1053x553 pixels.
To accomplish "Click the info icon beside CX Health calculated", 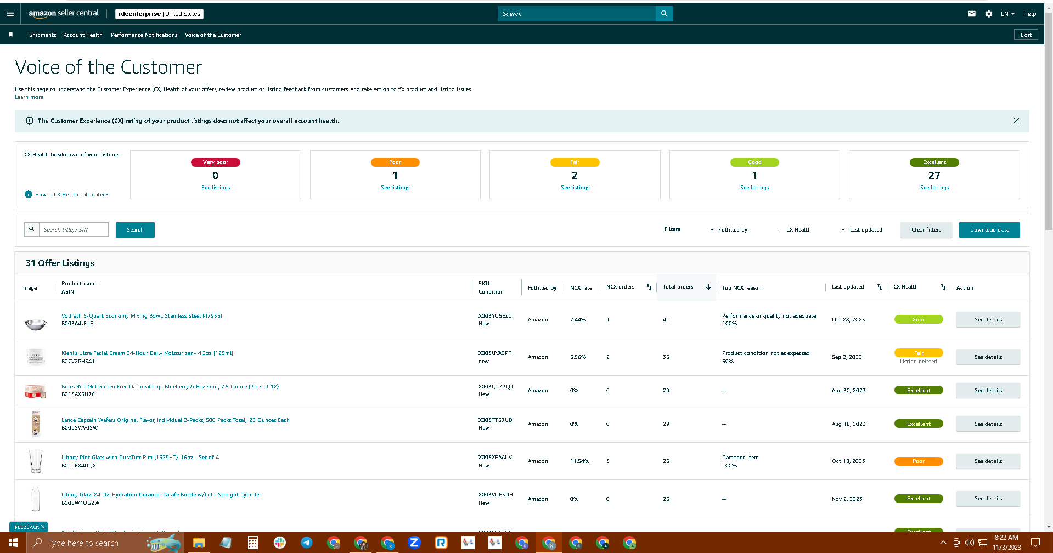I will 29,194.
